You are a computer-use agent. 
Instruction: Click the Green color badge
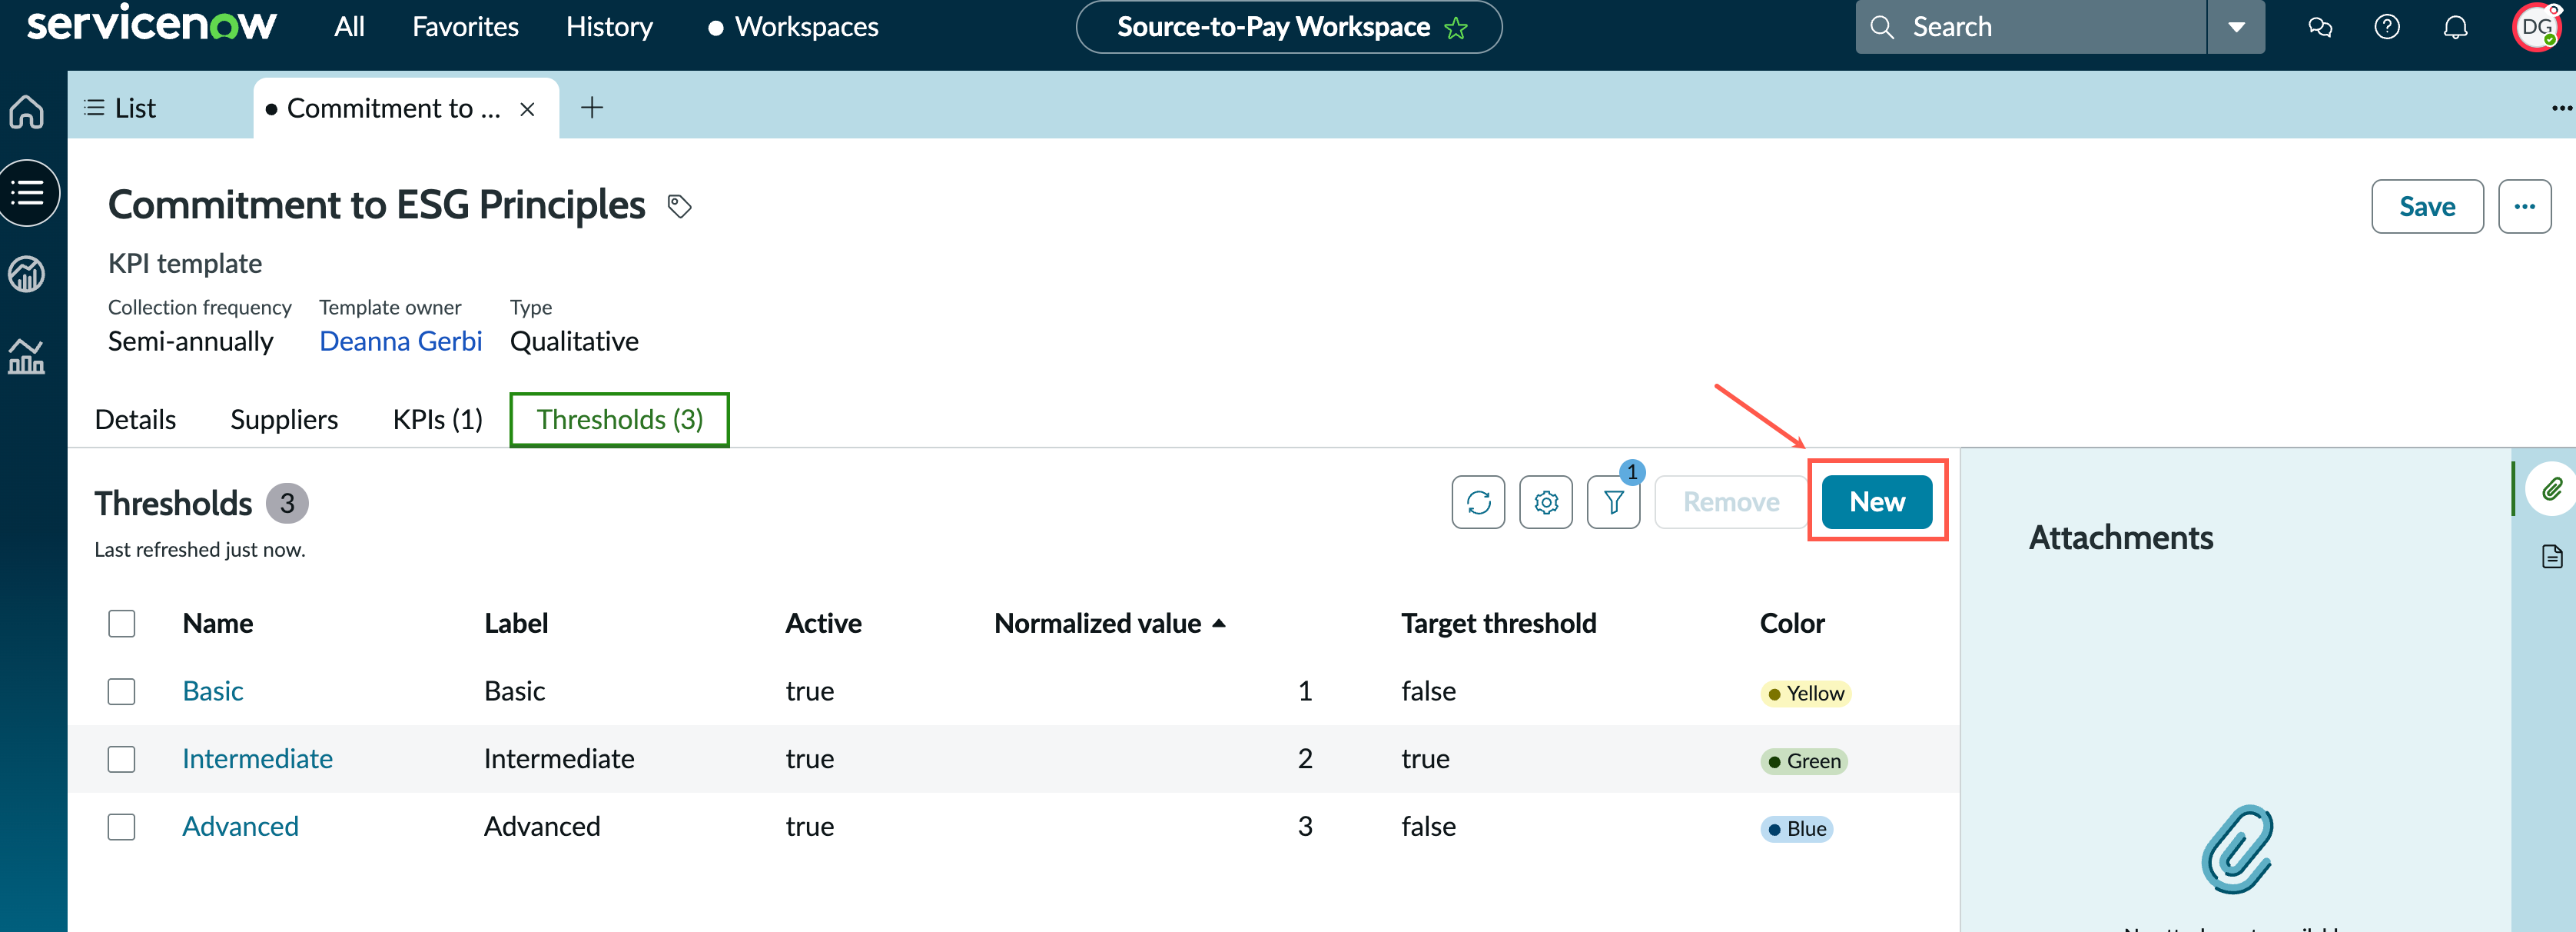1803,762
